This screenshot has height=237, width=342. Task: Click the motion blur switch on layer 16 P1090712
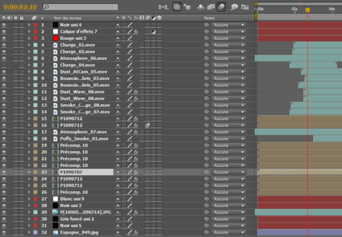tap(148, 125)
